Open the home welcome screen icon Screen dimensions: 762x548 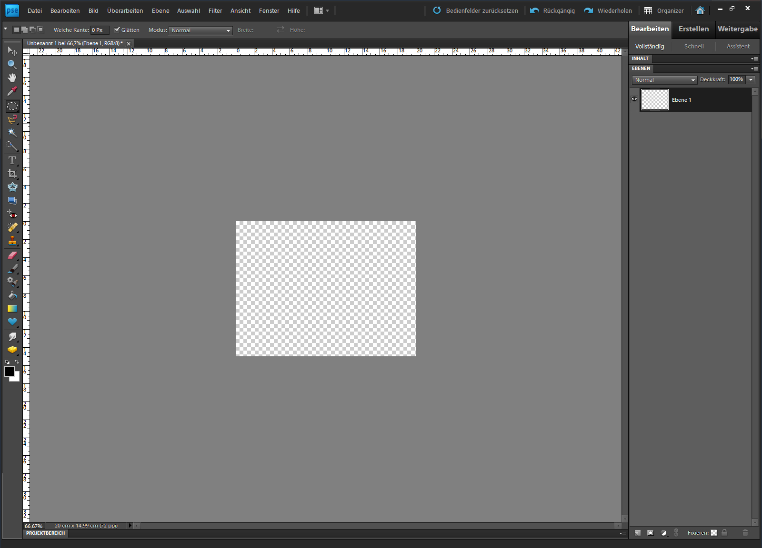point(700,10)
